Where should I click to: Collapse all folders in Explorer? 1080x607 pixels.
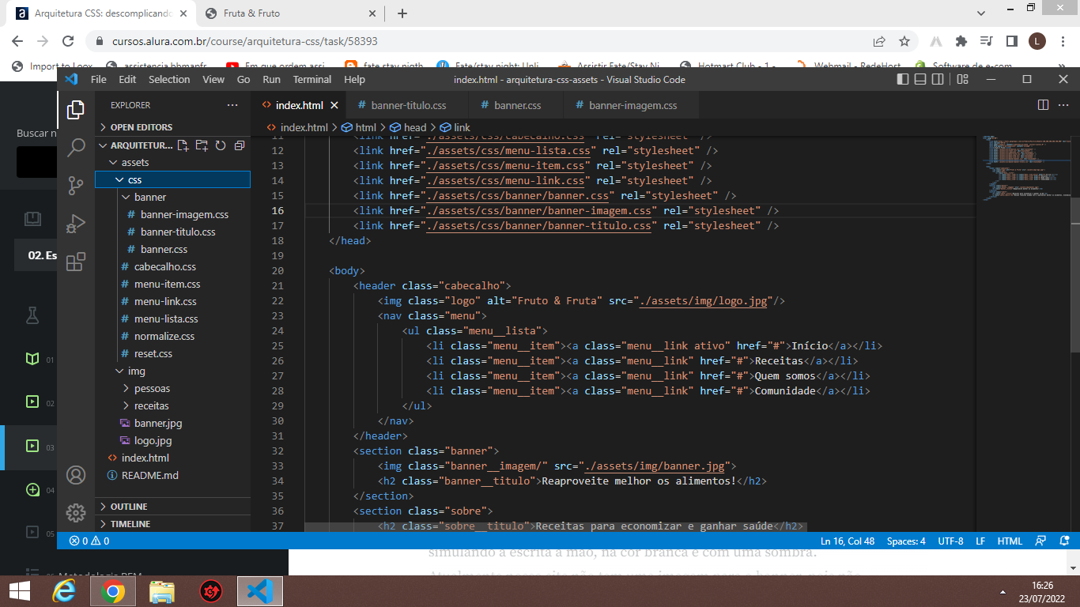pos(239,145)
